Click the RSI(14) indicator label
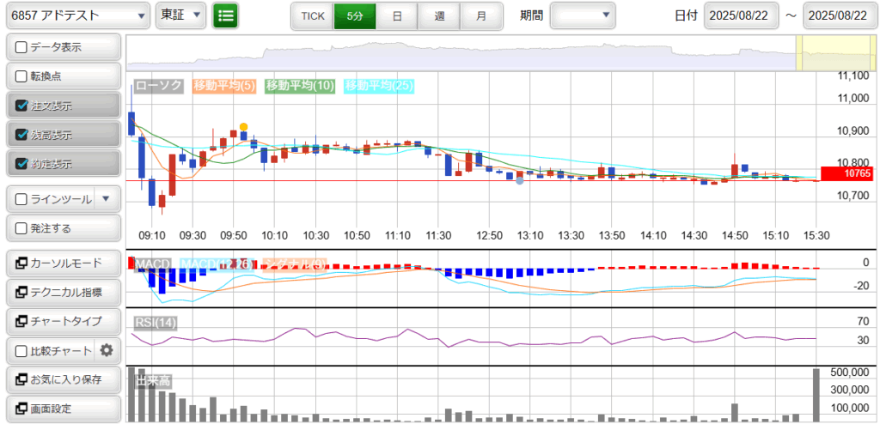 point(155,323)
